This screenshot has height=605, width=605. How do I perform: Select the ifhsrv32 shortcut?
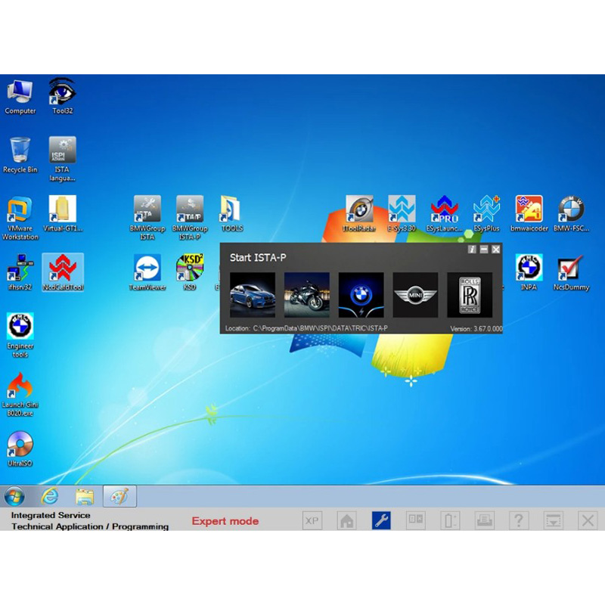(20, 272)
